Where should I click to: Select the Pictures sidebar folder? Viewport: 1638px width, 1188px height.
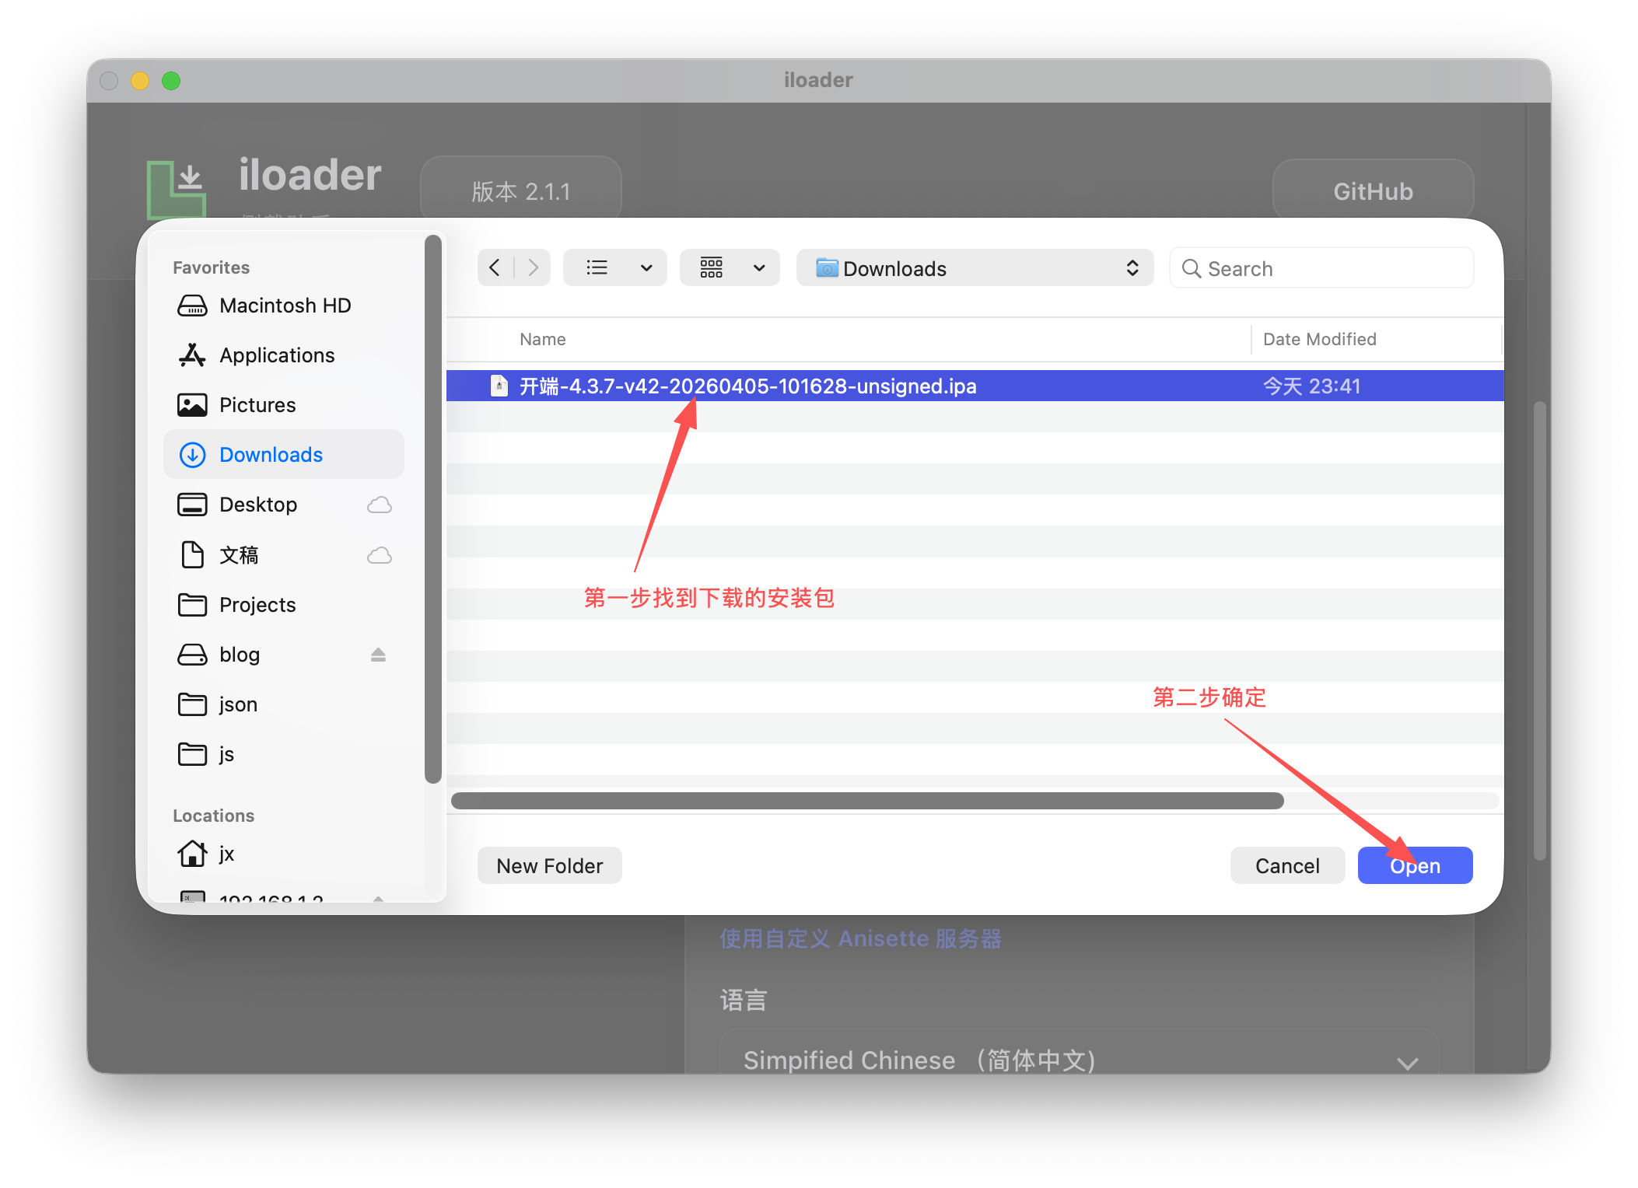(x=257, y=405)
